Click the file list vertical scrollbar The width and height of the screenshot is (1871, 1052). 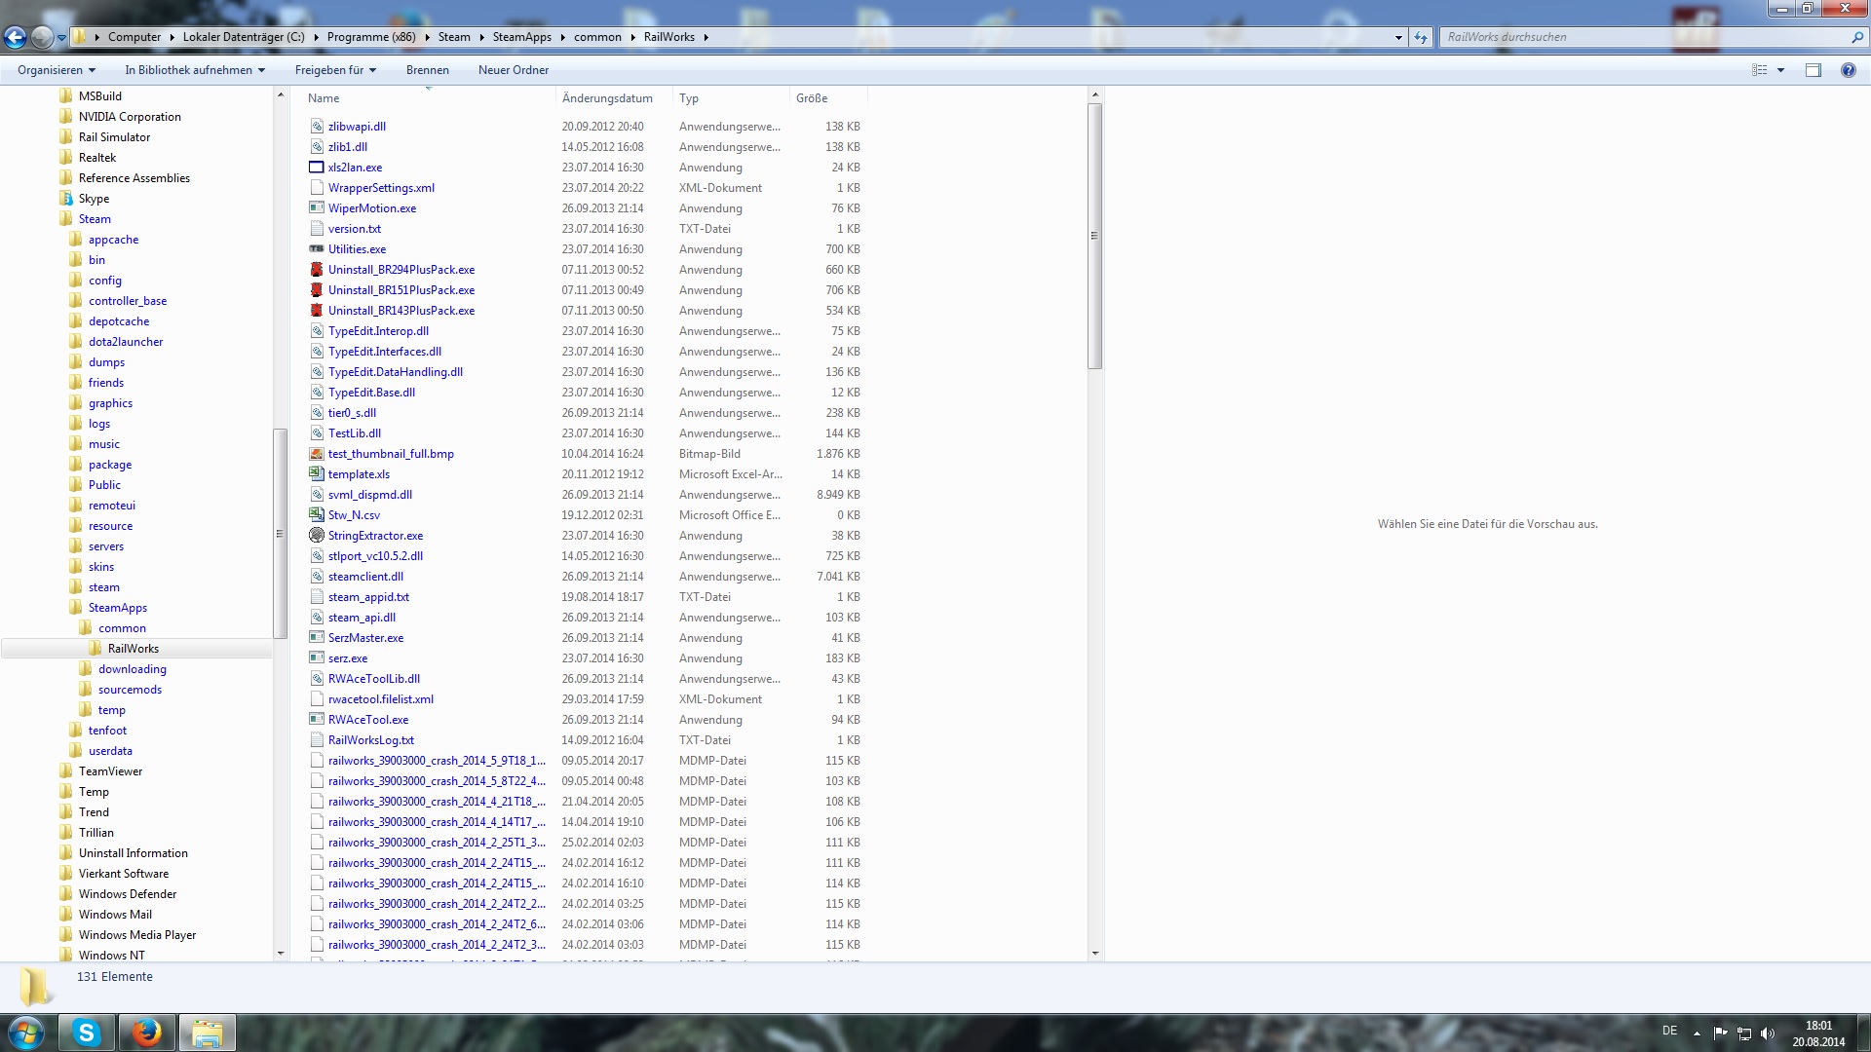(x=1095, y=236)
